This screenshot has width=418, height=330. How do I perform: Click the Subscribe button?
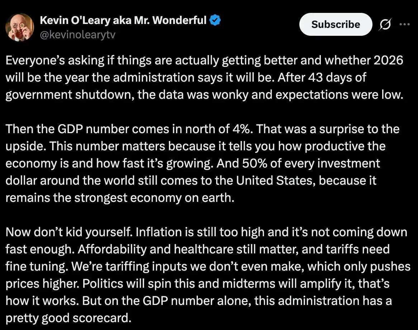[336, 24]
